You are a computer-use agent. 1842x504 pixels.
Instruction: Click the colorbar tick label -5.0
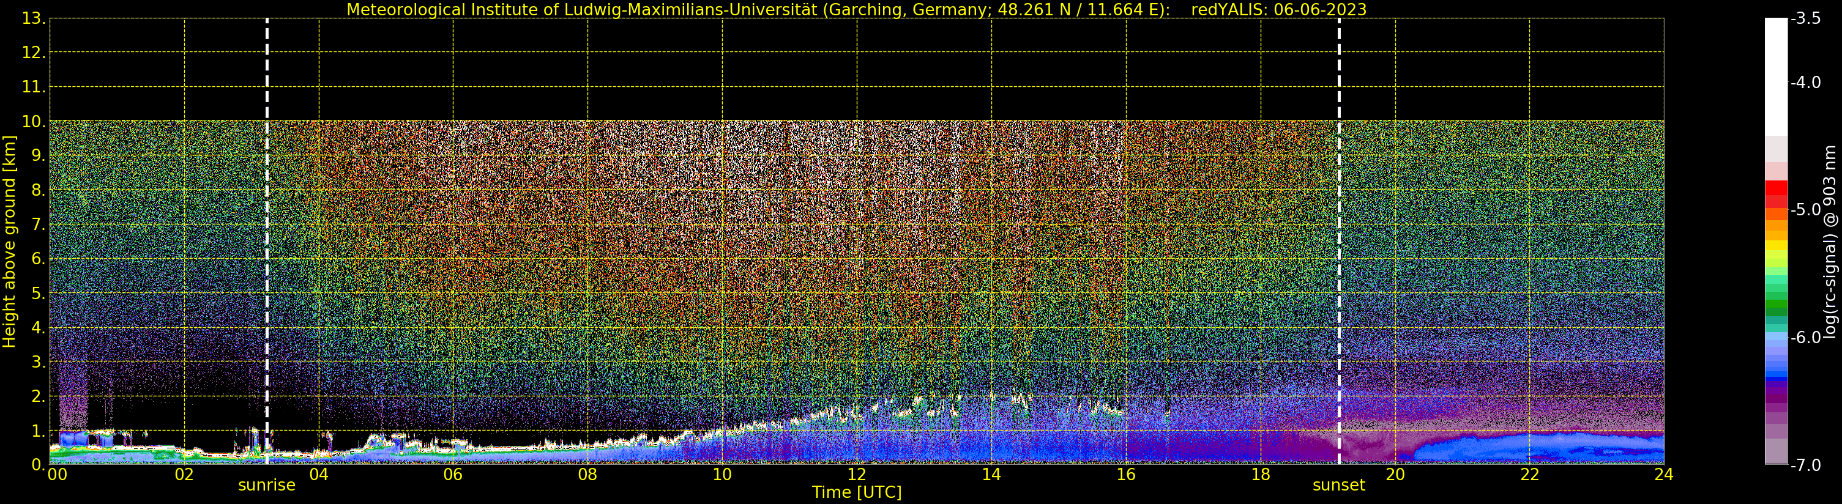pos(1805,210)
